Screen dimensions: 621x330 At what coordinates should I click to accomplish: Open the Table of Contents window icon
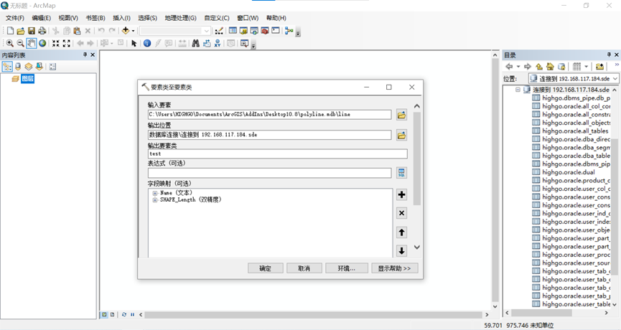click(x=233, y=31)
